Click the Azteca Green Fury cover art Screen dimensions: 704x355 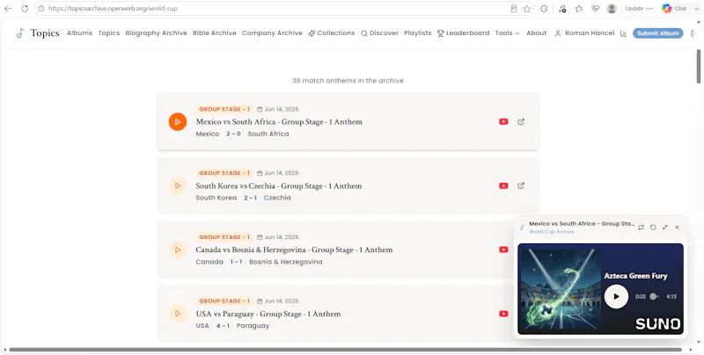(x=560, y=290)
